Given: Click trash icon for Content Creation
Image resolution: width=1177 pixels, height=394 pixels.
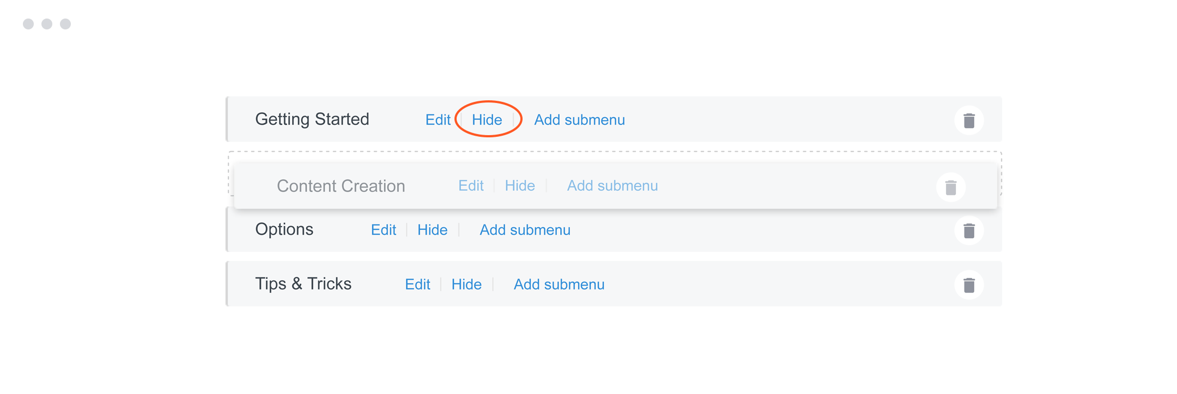Looking at the screenshot, I should click(950, 187).
